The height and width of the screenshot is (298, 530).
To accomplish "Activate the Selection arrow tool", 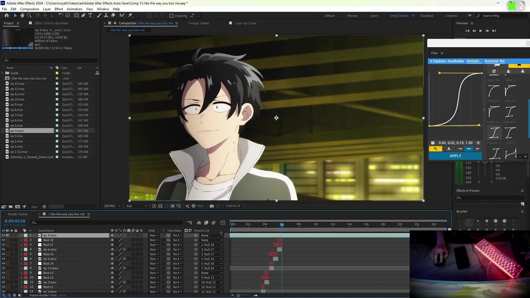I will point(15,15).
